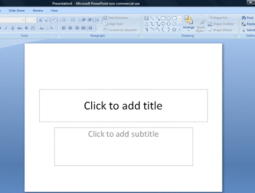Viewport: 255px width, 193px height.
Task: Select the Rectangle shape
Action: (x=163, y=18)
